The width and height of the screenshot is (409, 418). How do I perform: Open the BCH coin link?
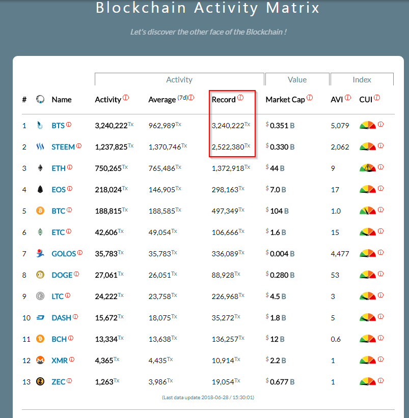[59, 339]
